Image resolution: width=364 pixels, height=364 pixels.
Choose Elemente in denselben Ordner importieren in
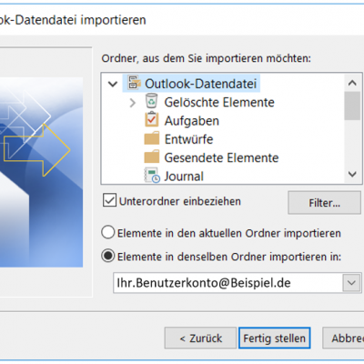coord(108,256)
